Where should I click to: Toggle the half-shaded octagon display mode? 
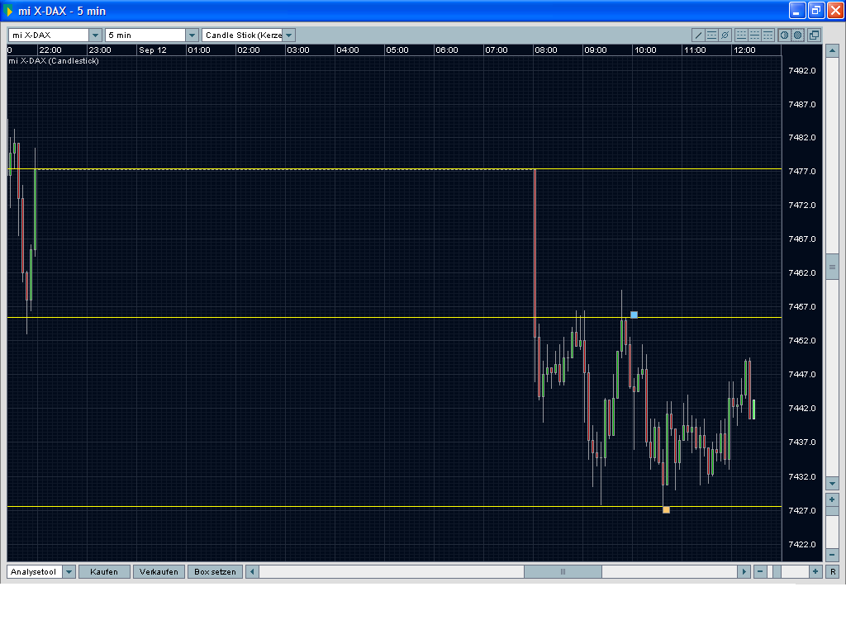click(785, 35)
